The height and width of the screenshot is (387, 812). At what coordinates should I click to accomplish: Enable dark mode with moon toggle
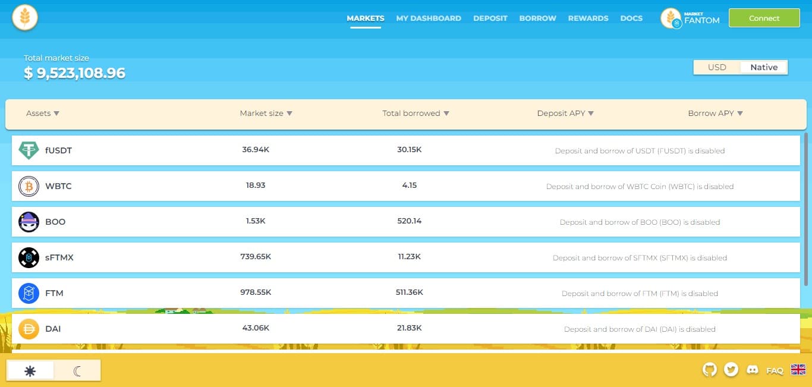(77, 371)
